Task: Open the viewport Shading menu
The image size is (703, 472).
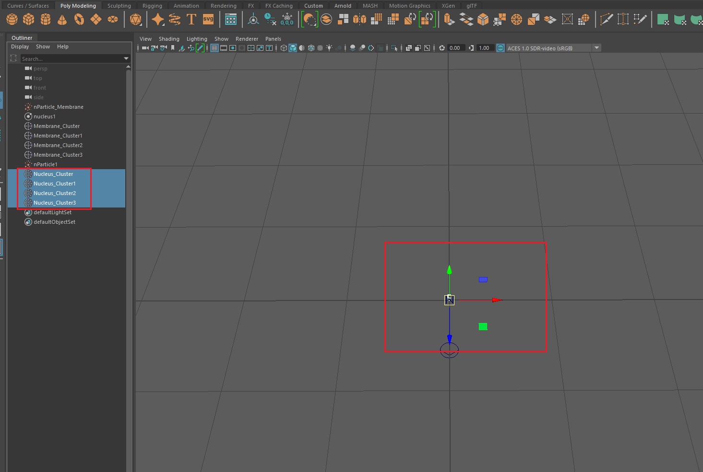Action: point(169,39)
